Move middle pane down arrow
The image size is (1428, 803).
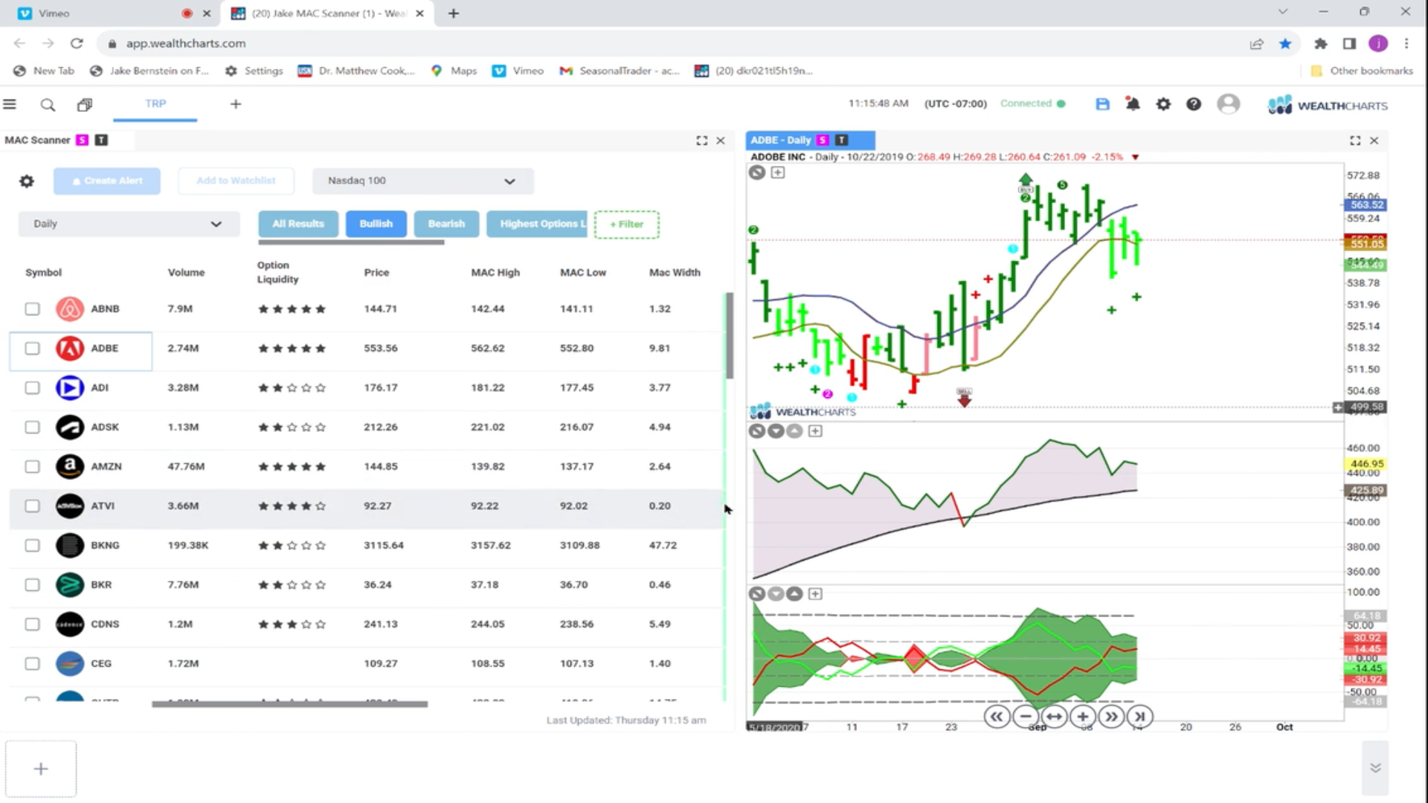coord(776,431)
